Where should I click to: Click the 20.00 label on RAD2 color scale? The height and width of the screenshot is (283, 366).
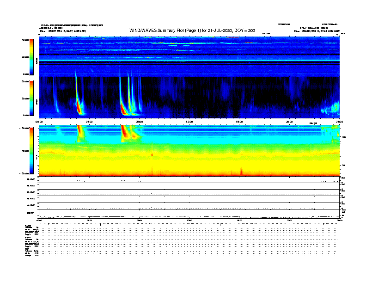coord(25,57)
